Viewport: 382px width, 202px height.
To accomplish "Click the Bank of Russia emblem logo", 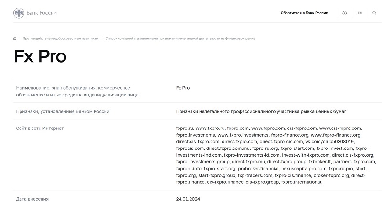I will [19, 13].
